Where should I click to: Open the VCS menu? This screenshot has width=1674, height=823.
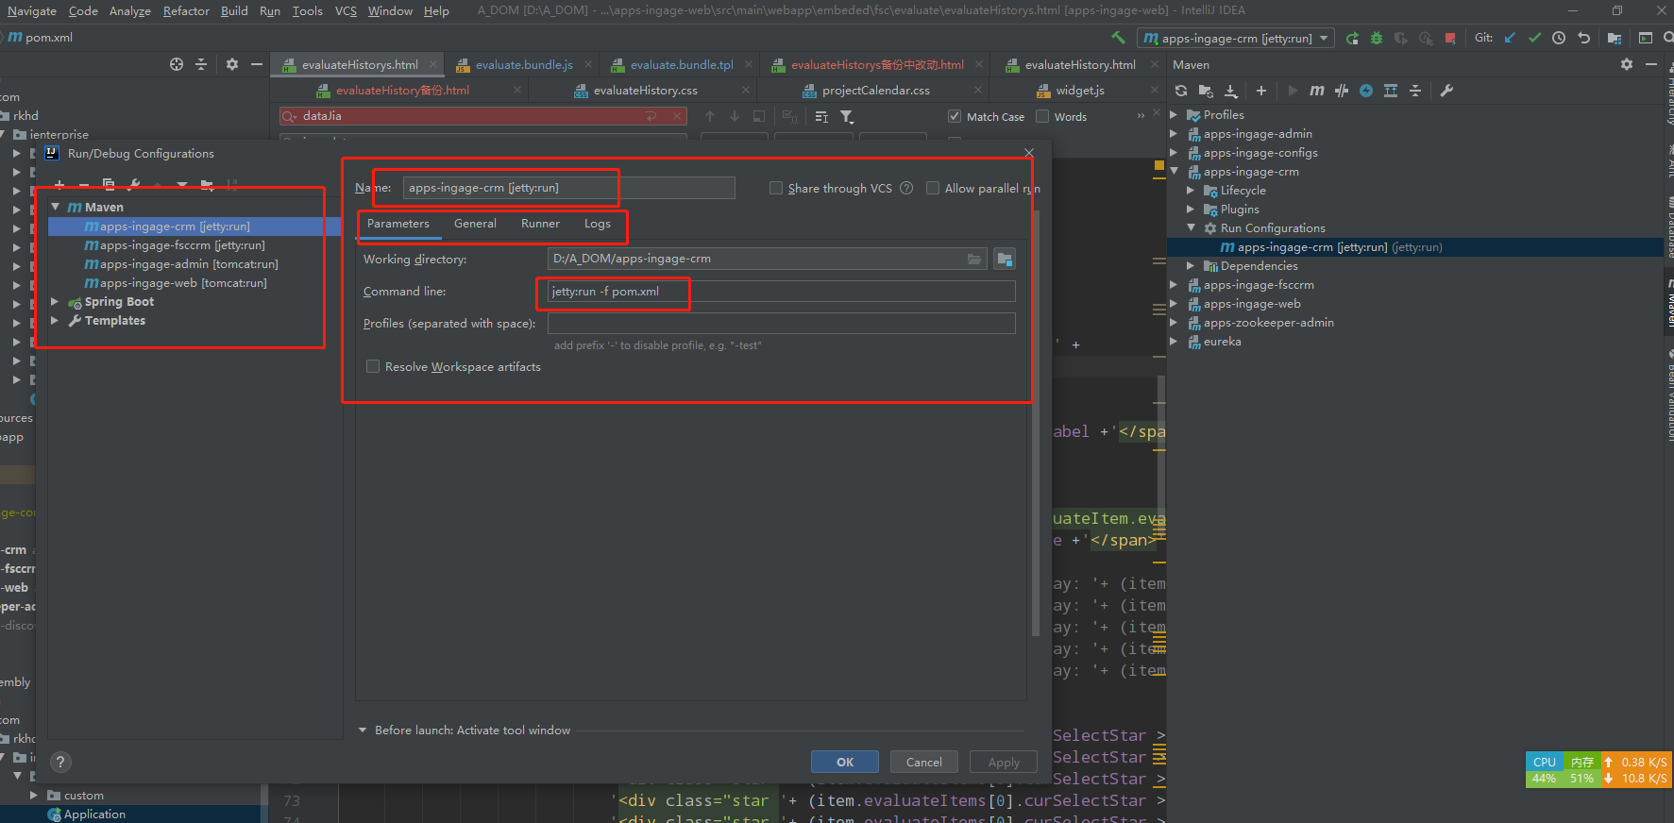[346, 11]
